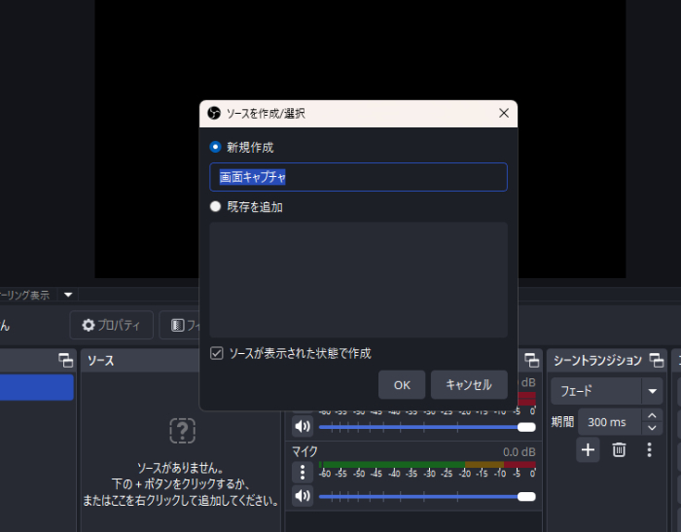Click the マイク level meter
Viewport: 681px width, 532px height.
tap(427, 465)
